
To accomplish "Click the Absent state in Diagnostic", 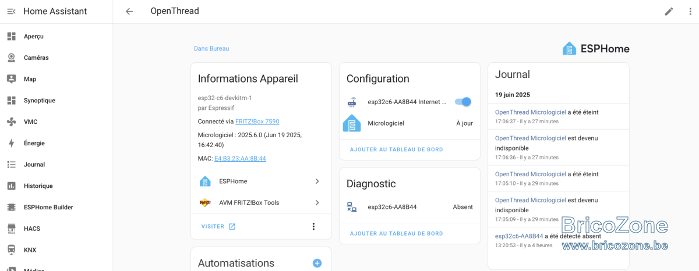I will tap(463, 207).
